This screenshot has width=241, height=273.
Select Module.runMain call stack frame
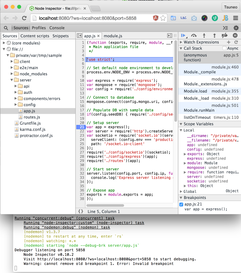click(x=210, y=108)
